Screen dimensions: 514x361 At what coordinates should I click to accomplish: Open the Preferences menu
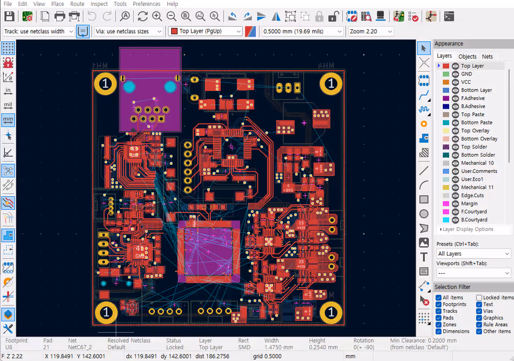(147, 4)
